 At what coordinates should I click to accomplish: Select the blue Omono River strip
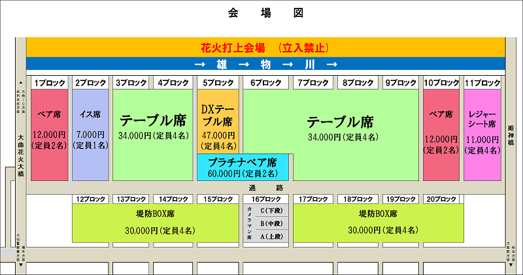click(265, 64)
